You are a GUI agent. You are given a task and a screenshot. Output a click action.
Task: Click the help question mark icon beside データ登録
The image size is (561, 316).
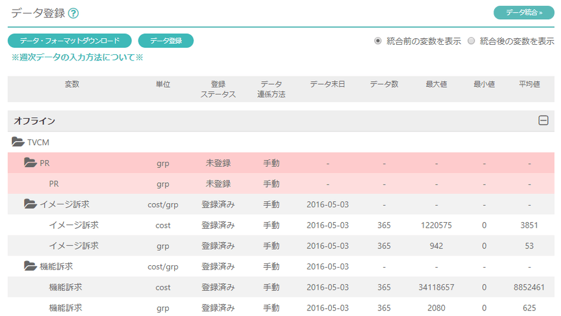tap(73, 14)
